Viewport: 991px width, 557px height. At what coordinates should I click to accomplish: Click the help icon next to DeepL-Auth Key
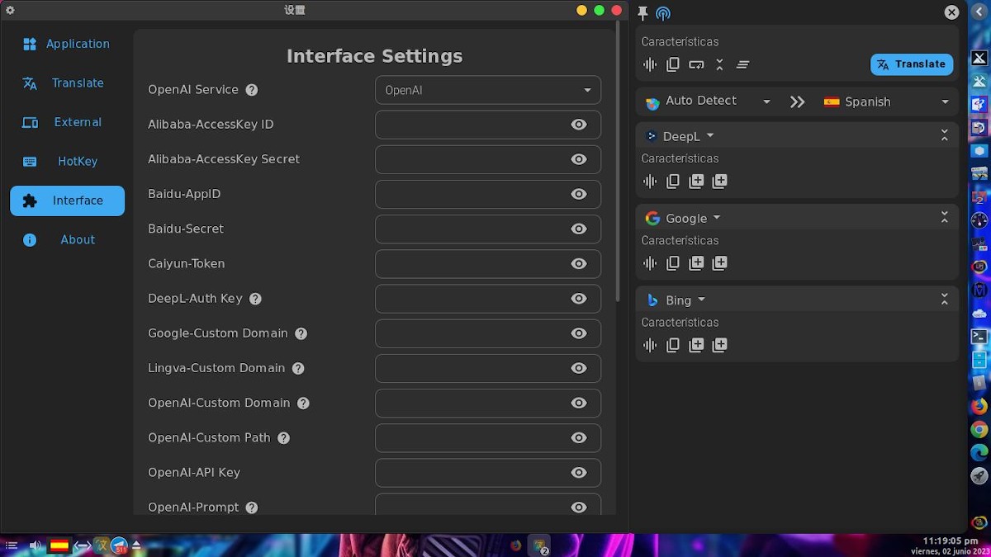tap(255, 299)
